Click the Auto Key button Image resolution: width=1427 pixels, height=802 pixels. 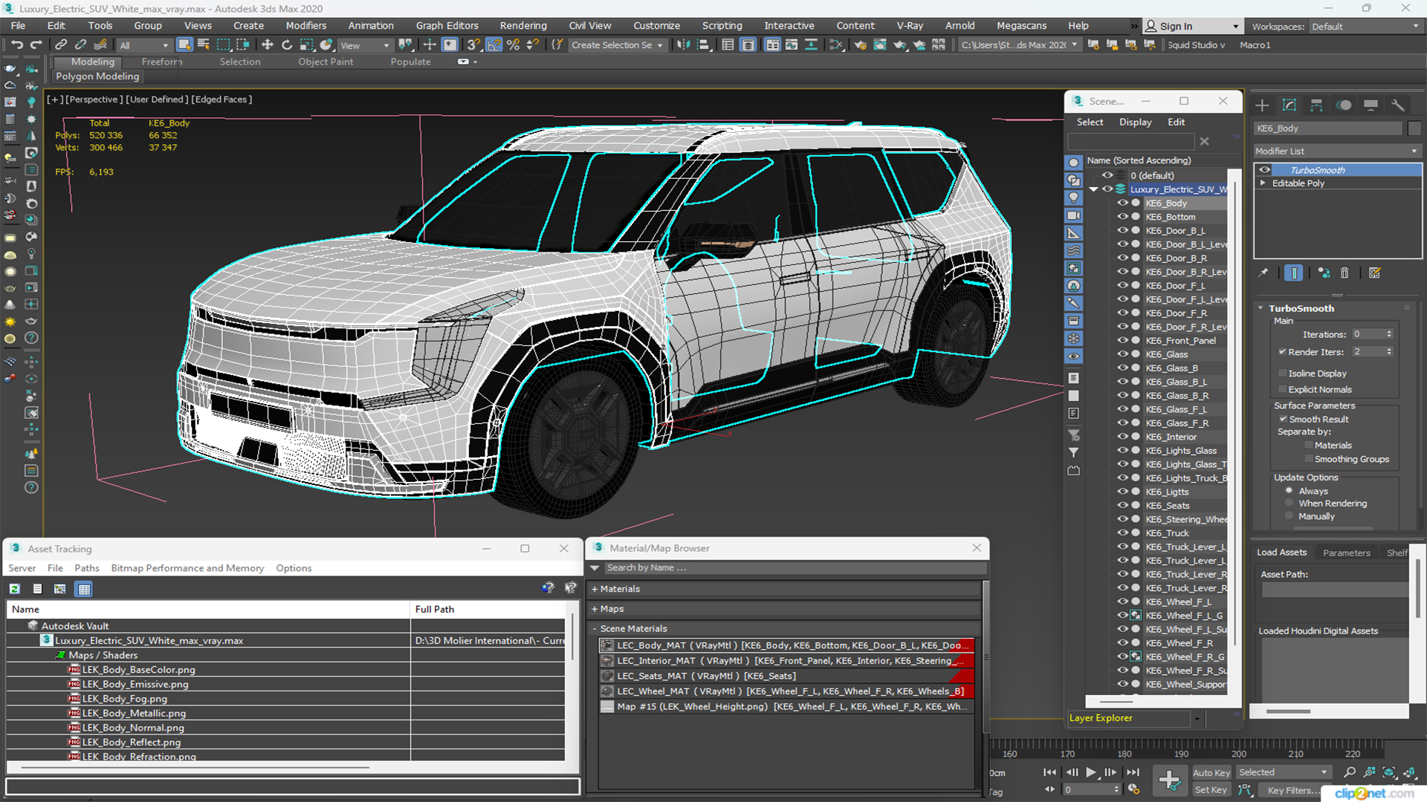[1211, 773]
